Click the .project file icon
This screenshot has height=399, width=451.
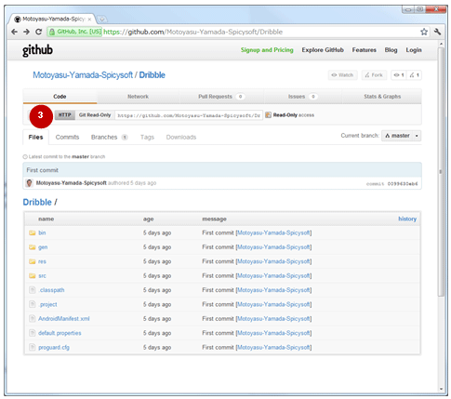point(32,304)
